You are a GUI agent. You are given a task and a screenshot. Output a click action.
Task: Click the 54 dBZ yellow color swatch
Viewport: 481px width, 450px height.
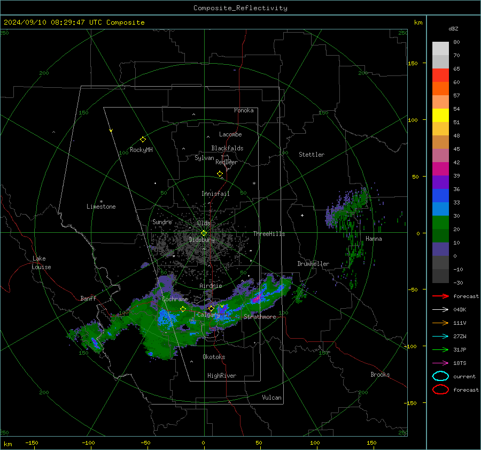coord(440,115)
